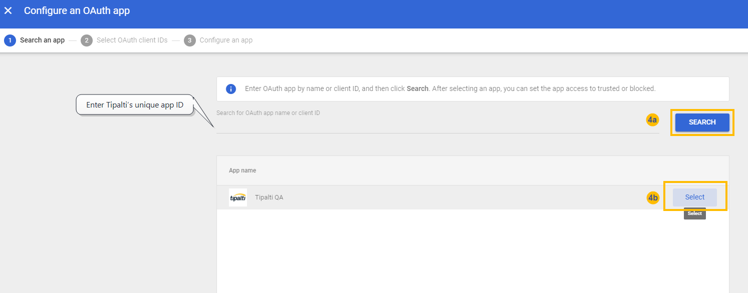Click the blue info icon in banner
748x293 pixels.
(x=231, y=89)
